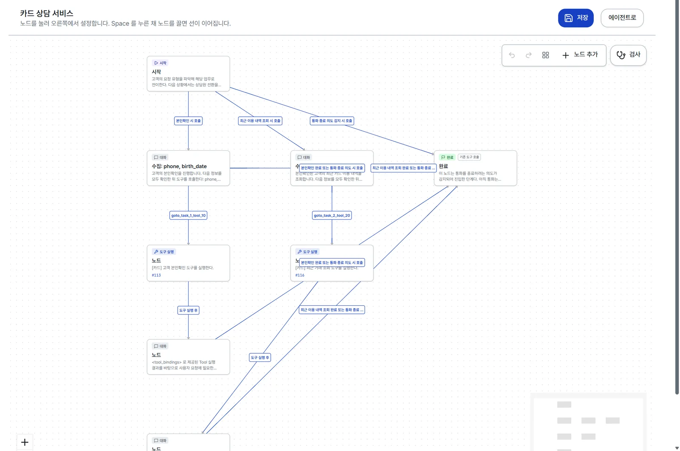The height and width of the screenshot is (451, 680).
Task: Click the redo arrow icon
Action: (529, 55)
